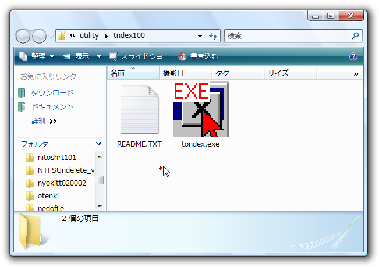The image size is (379, 267).
Task: Close the Explorer window
Action: (350, 16)
